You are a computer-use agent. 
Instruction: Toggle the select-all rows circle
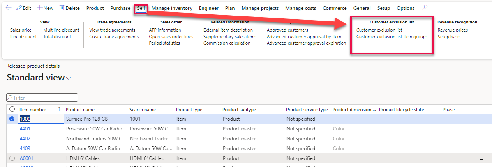(x=12, y=109)
